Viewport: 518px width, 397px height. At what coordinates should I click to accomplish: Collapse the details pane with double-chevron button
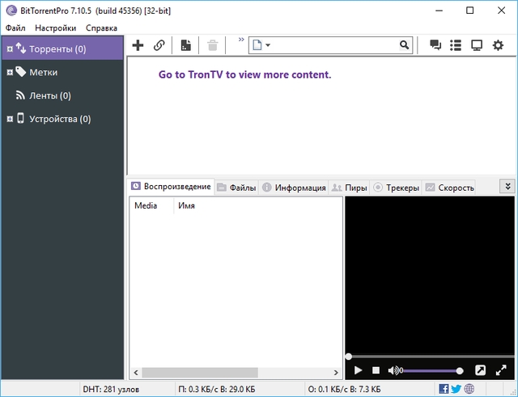tap(507, 187)
